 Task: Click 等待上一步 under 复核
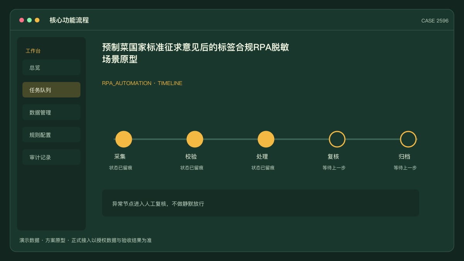(334, 168)
